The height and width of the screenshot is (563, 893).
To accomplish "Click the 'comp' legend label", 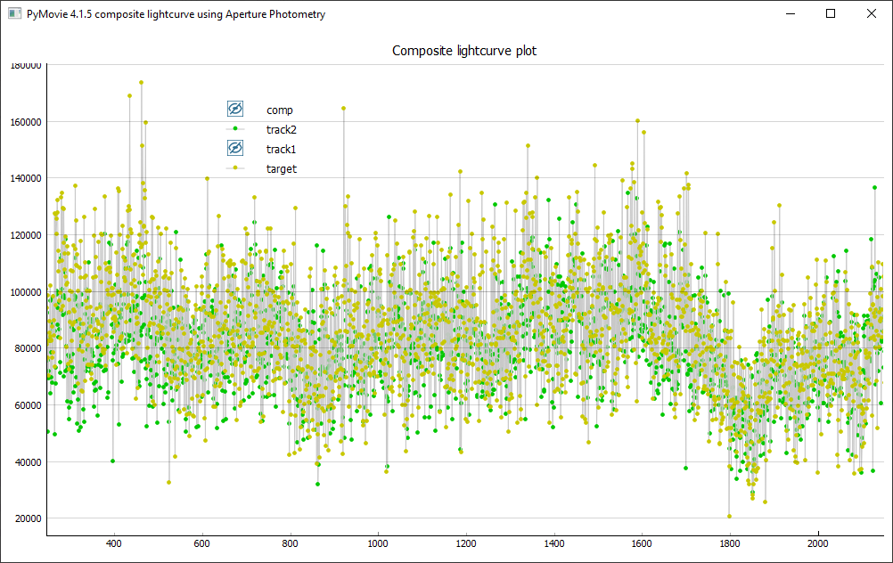I will pyautogui.click(x=280, y=110).
